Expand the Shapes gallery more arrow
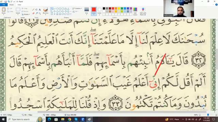 tap(71, 14)
